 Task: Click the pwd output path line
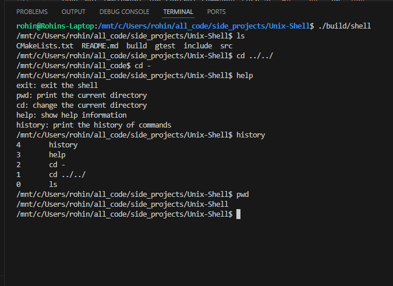coord(122,204)
